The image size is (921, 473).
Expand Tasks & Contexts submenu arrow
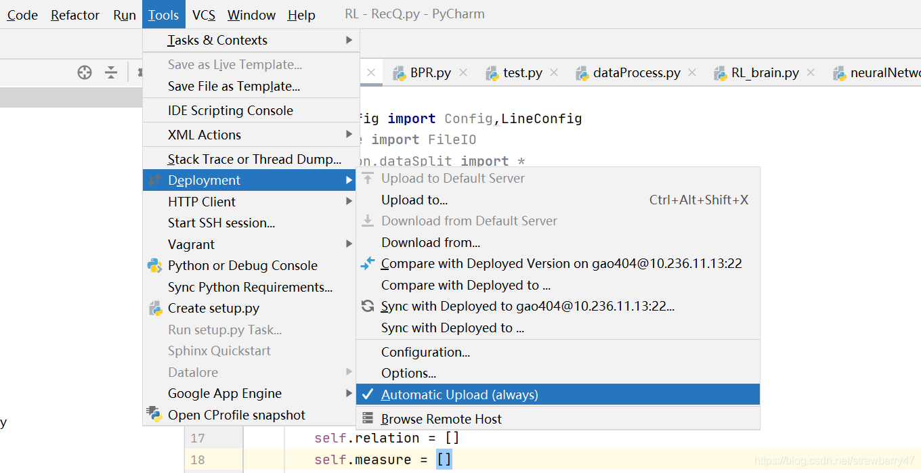point(349,40)
